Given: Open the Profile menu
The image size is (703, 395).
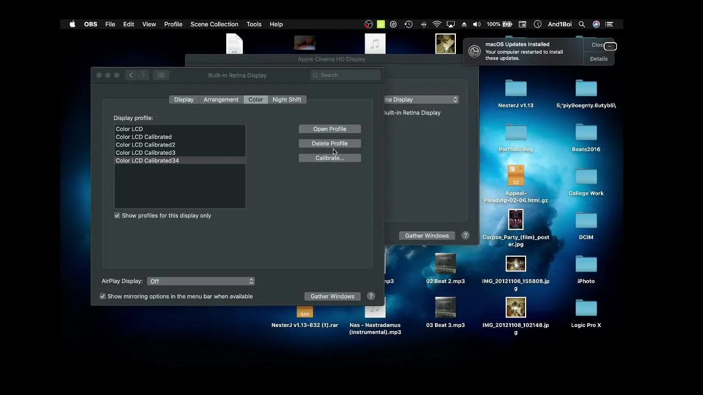Looking at the screenshot, I should [x=173, y=24].
